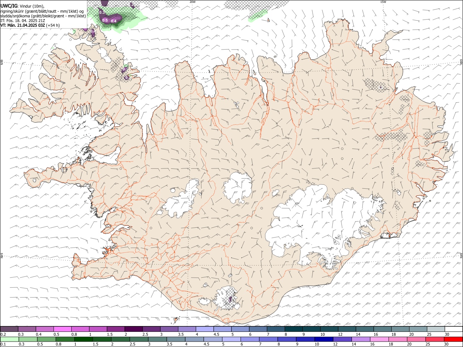Click the 0.3 precipitation value on the map

[102, 13]
